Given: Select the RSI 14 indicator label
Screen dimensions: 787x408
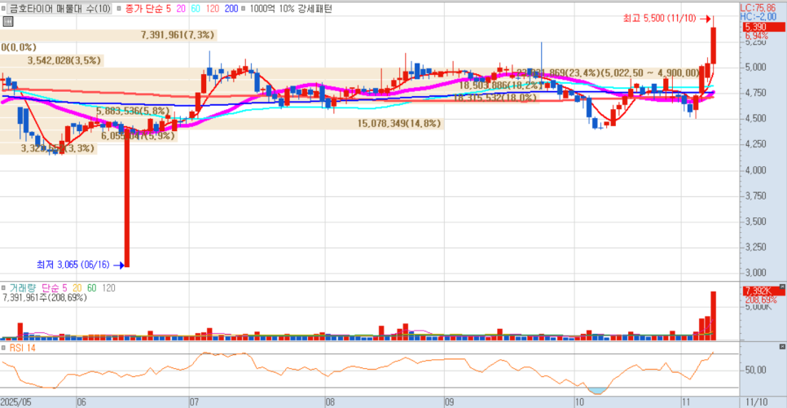Looking at the screenshot, I should [22, 348].
